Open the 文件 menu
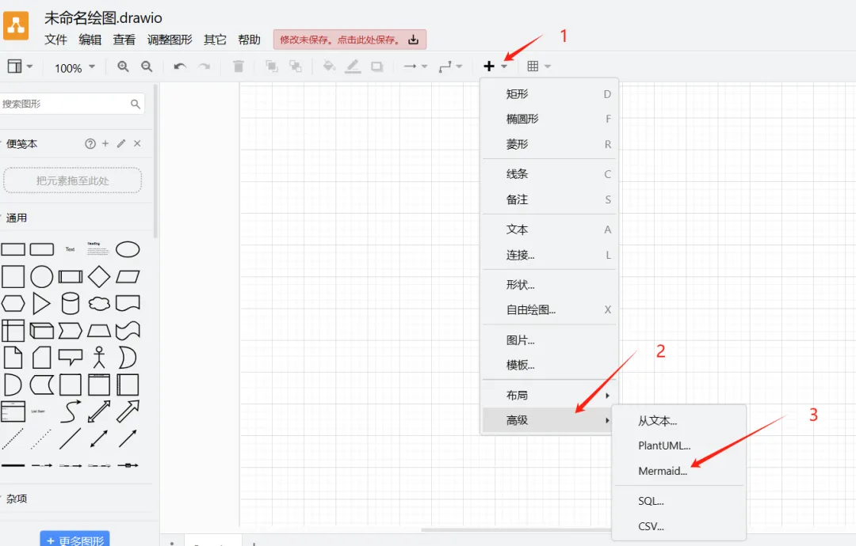 [x=55, y=40]
